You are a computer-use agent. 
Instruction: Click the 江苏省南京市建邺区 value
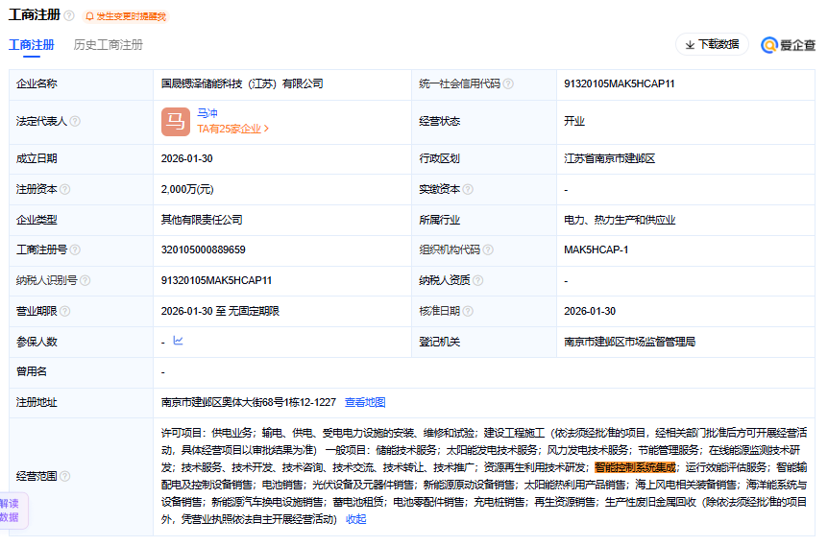coord(609,158)
